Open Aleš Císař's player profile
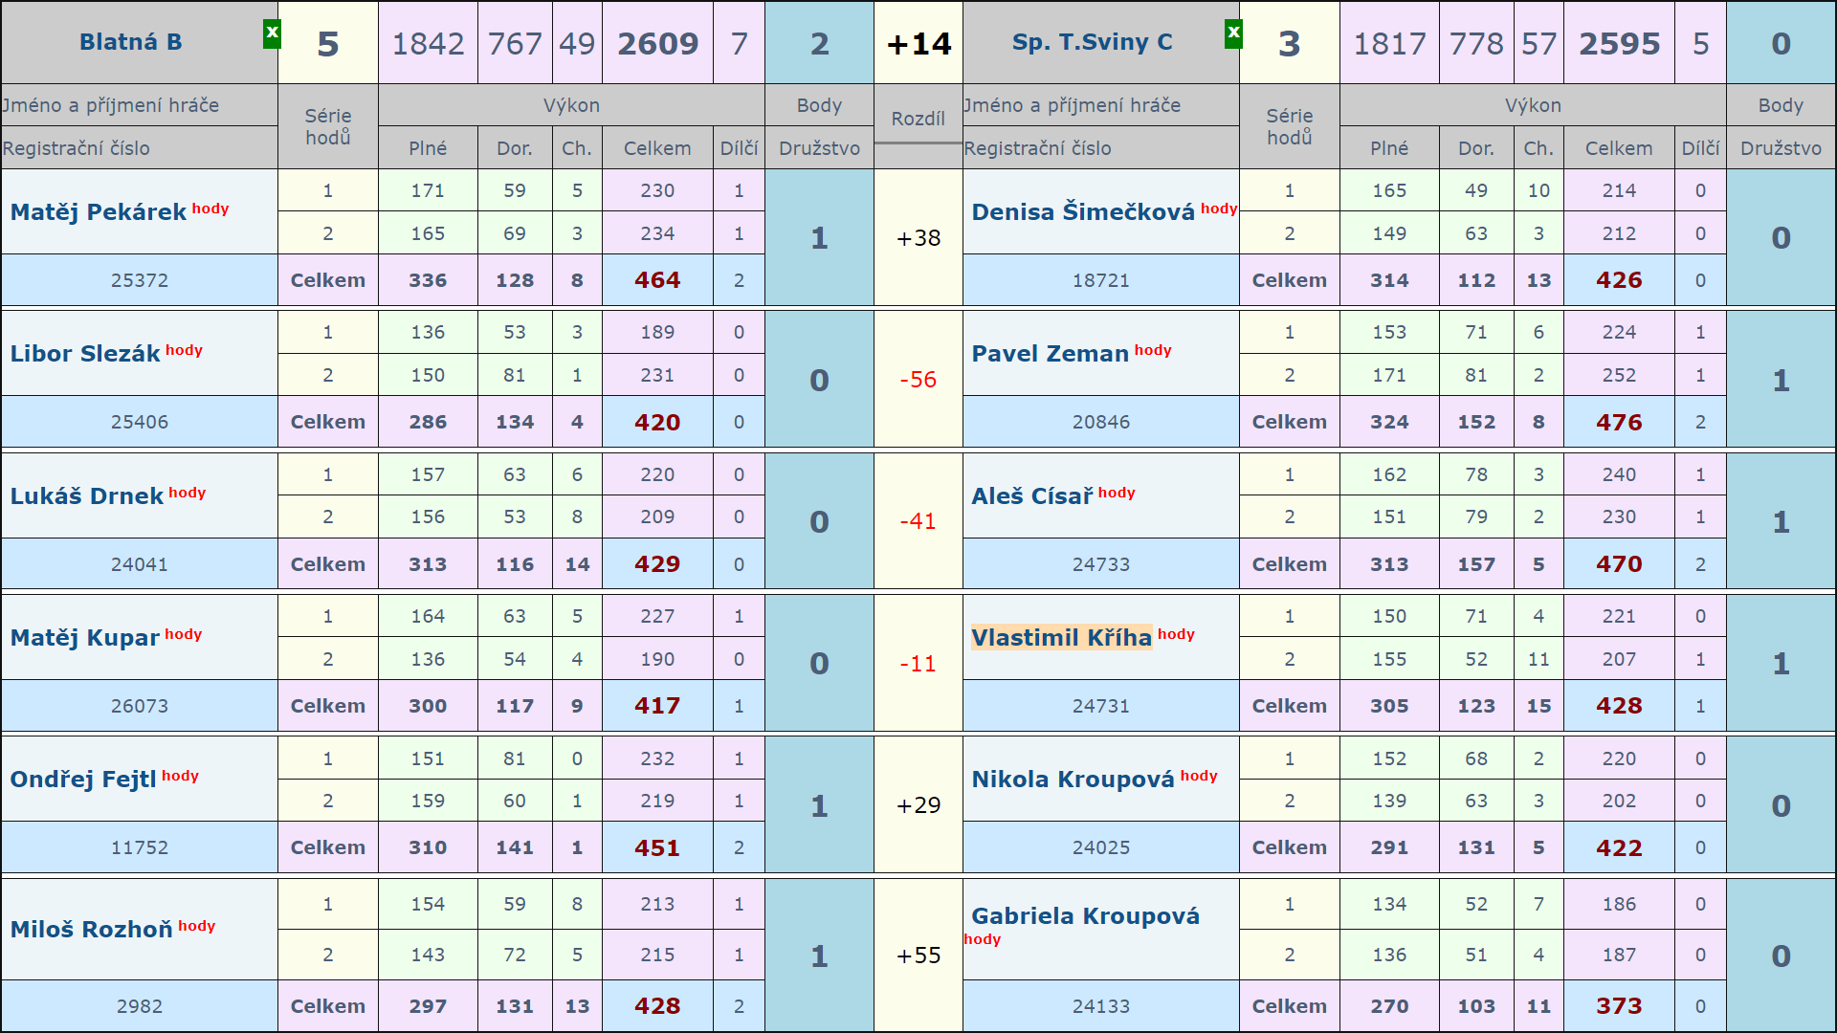This screenshot has height=1033, width=1837. (1031, 496)
